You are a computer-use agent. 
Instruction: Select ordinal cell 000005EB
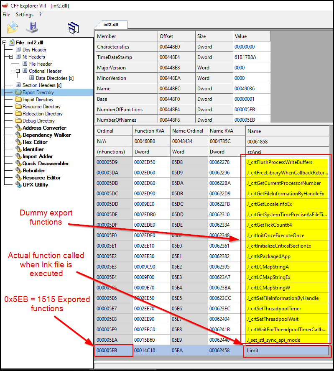click(114, 351)
